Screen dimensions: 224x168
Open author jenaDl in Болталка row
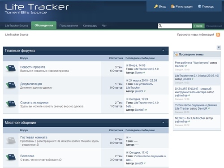(x=139, y=164)
